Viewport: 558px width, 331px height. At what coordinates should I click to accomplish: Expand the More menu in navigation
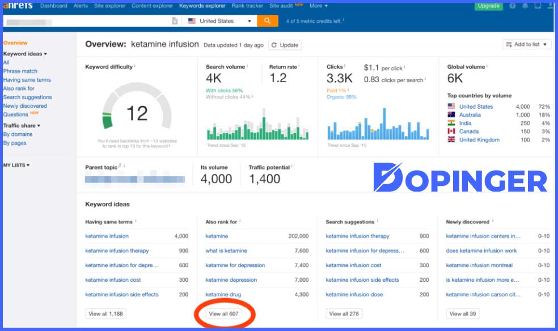pyautogui.click(x=319, y=6)
